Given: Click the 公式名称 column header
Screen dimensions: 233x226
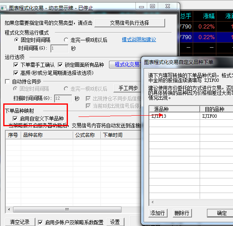Looking at the screenshot, I should 87,135.
